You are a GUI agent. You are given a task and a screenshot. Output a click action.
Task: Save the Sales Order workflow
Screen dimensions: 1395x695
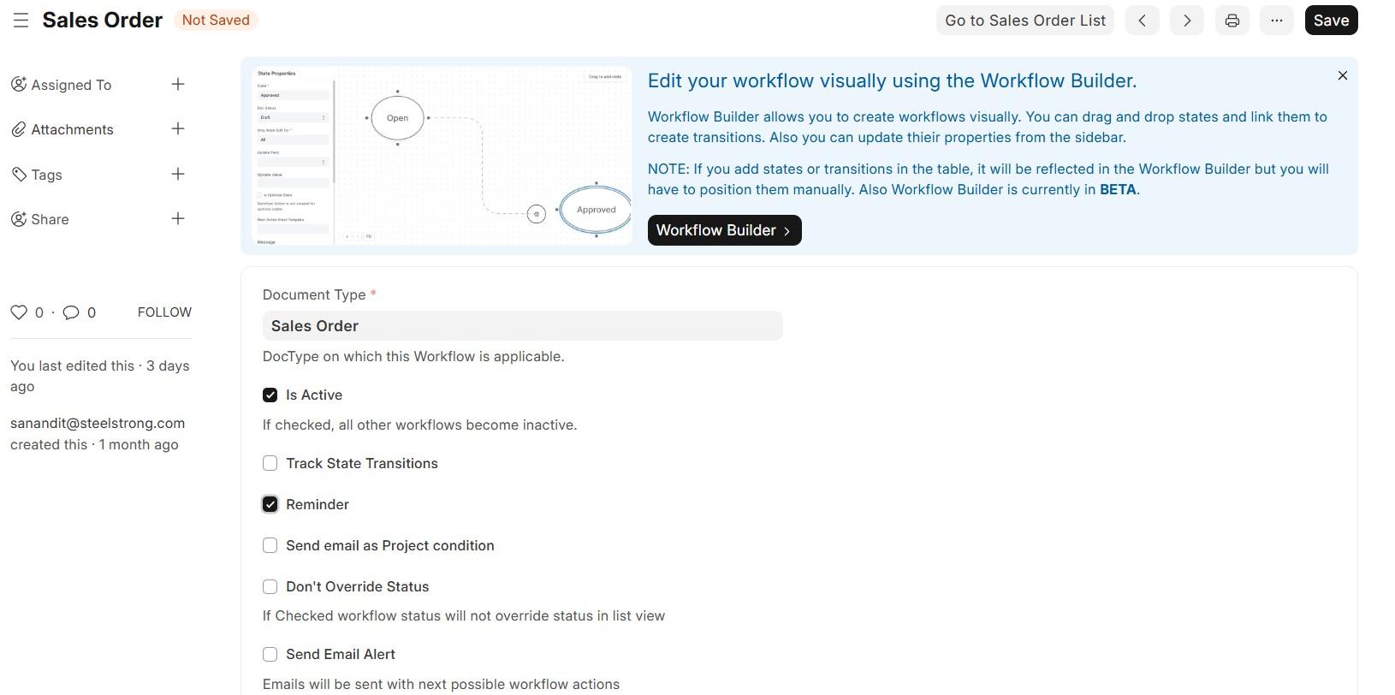[x=1331, y=21]
